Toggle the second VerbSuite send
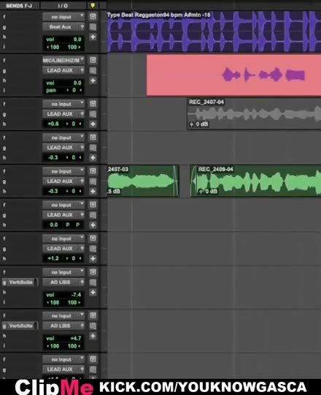The height and width of the screenshot is (395, 321). click(20, 326)
